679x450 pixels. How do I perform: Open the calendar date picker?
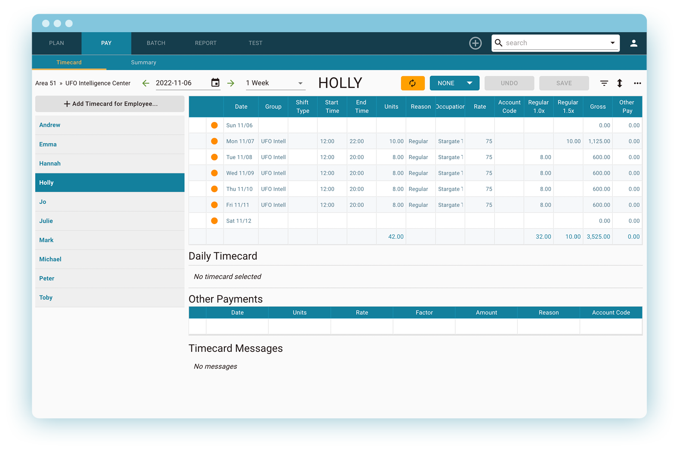(x=215, y=83)
